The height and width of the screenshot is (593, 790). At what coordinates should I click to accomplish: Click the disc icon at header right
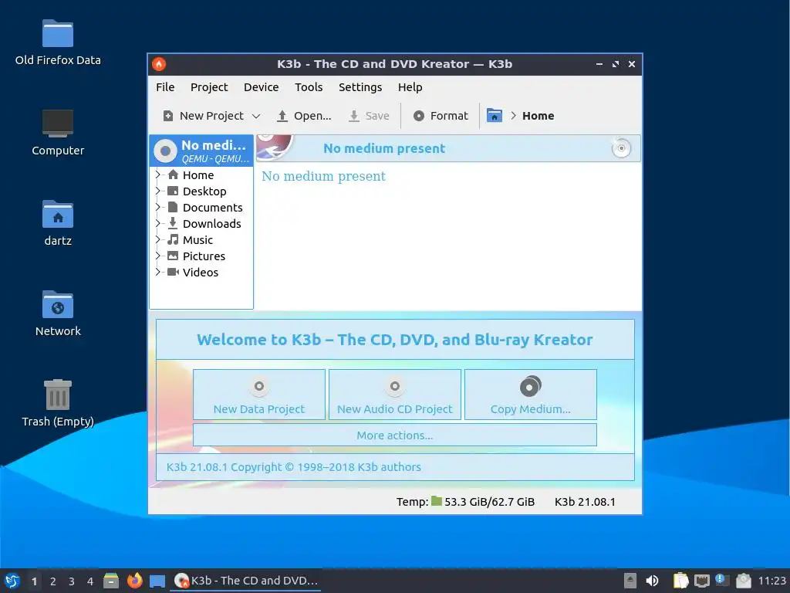click(621, 148)
